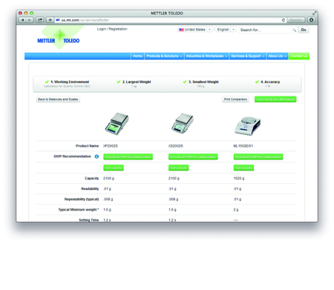Open the XP2002S balance image
Image resolution: width=334 pixels, height=290 pixels.
point(117,124)
